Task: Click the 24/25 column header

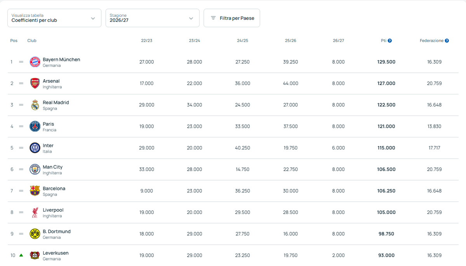Action: click(242, 40)
